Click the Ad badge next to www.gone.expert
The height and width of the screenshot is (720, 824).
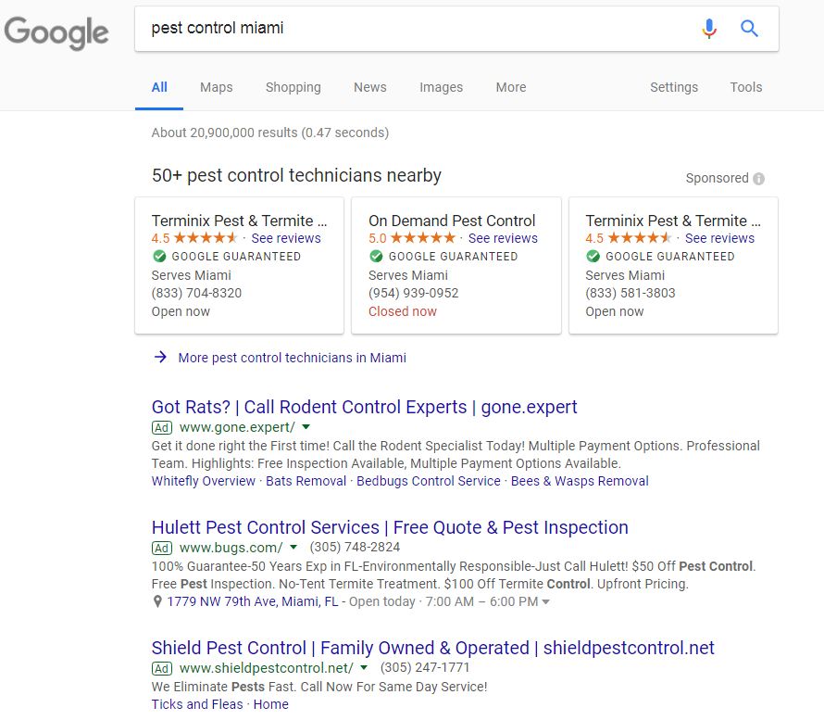point(162,428)
